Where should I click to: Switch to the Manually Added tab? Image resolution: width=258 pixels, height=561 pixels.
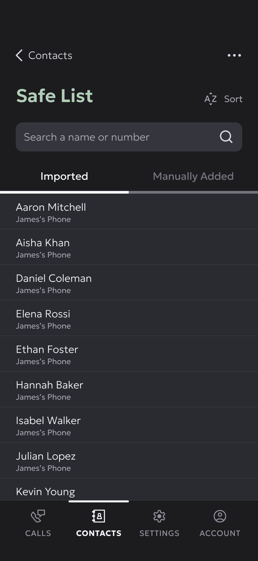(x=193, y=176)
